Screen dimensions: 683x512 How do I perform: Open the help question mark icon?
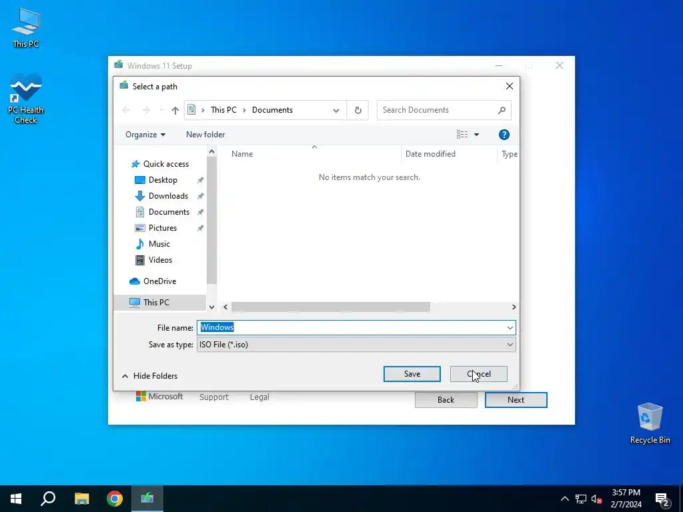(x=504, y=135)
